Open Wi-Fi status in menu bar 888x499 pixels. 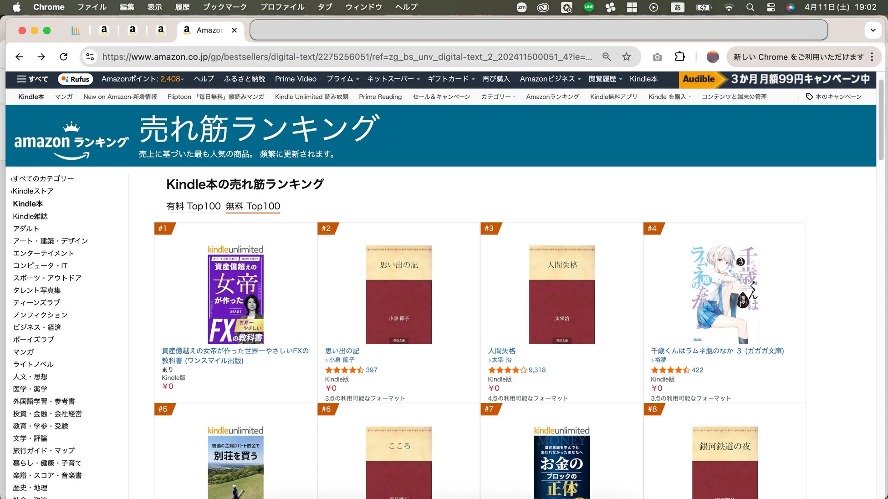729,7
